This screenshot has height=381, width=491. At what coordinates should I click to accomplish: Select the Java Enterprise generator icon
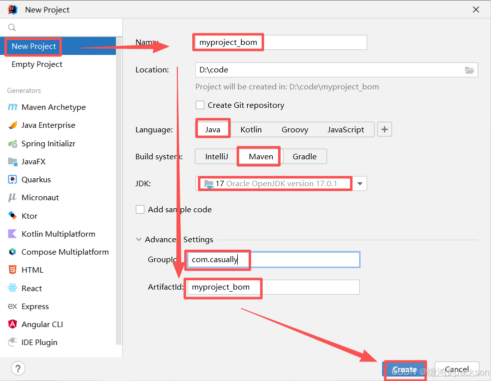pos(12,125)
